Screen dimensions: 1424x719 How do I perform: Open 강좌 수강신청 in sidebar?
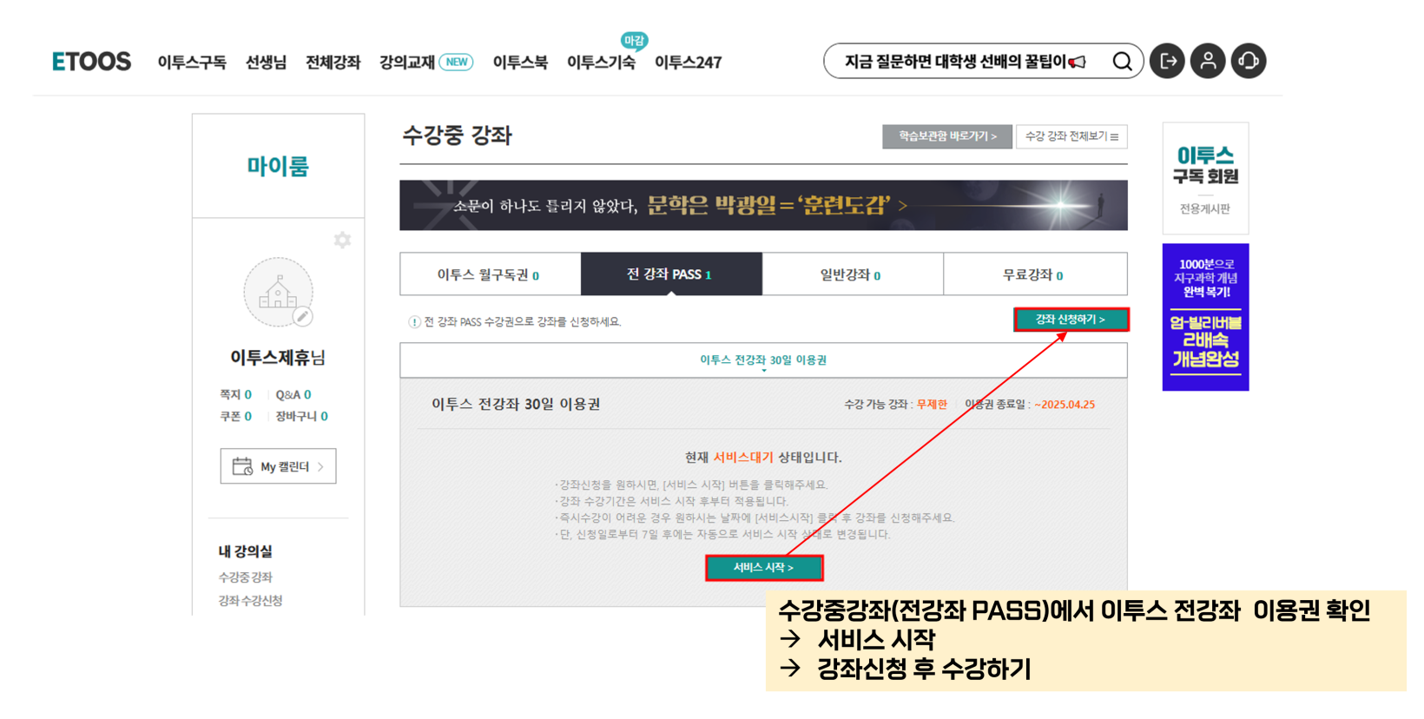pyautogui.click(x=251, y=601)
